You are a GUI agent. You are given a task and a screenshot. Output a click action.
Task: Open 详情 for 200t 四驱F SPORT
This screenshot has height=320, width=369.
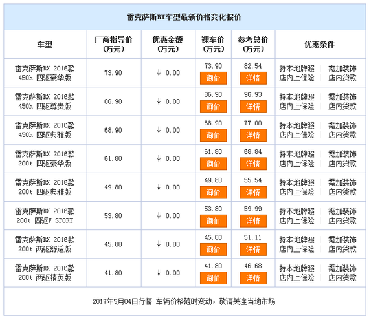coord(253,221)
